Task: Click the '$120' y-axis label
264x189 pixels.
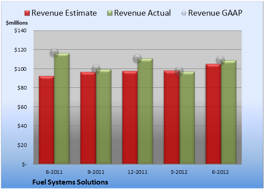Action: [x=20, y=50]
